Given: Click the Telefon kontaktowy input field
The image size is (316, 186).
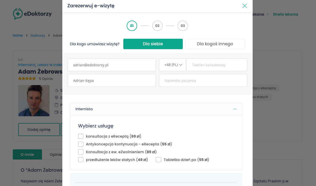Looking at the screenshot, I should 216,65.
